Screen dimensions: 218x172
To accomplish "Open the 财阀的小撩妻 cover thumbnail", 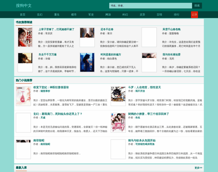I will point(118,123).
